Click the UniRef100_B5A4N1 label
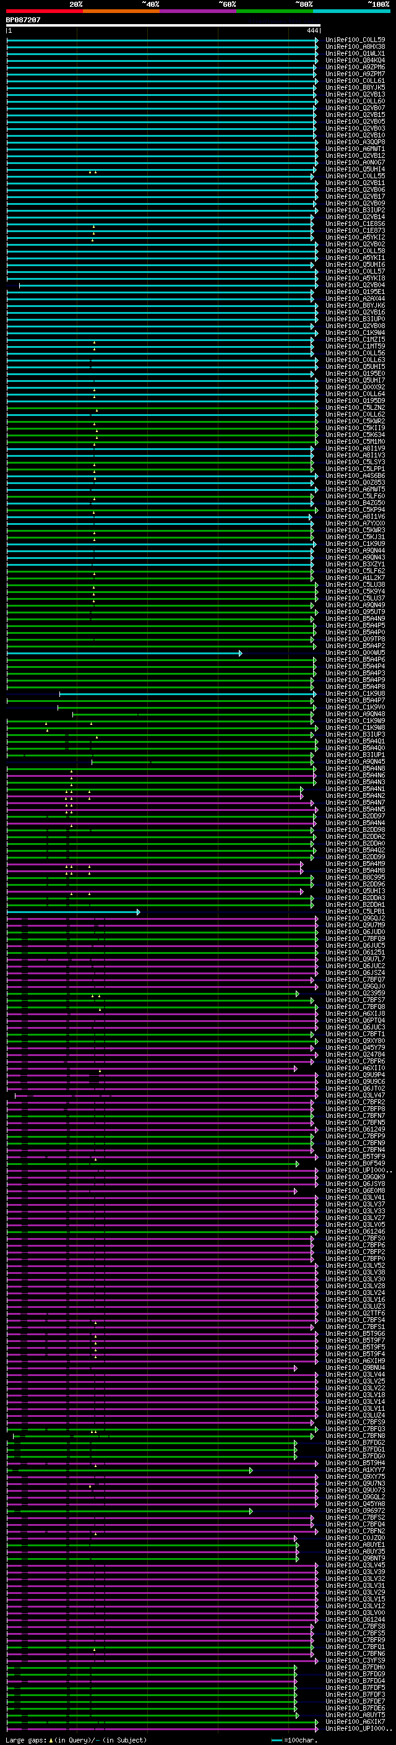396x1745 pixels. [355, 789]
